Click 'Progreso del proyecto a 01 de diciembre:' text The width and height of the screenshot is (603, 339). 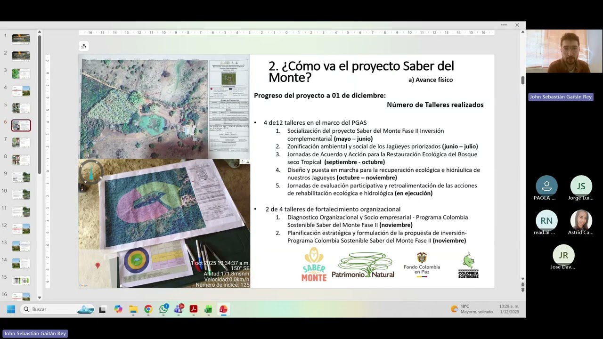(x=320, y=95)
